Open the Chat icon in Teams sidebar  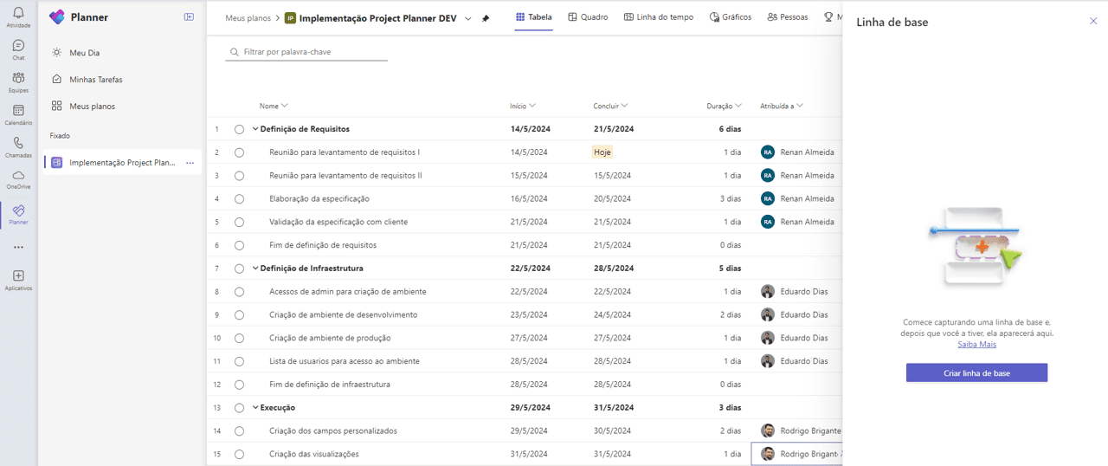coord(18,46)
